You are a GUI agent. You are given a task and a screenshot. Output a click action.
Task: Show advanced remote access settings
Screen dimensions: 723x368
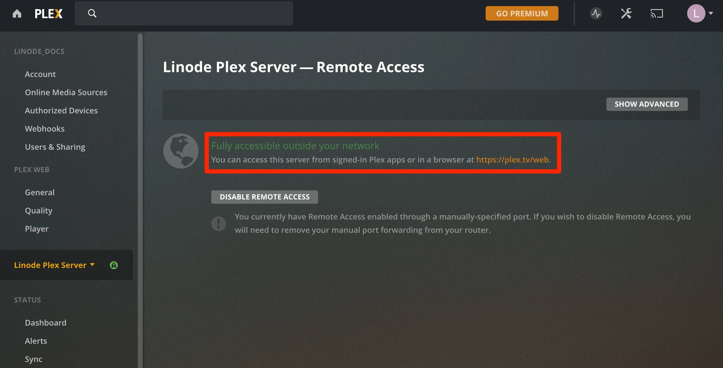(647, 104)
